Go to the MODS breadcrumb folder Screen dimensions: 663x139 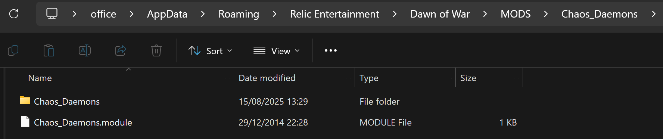click(x=516, y=14)
